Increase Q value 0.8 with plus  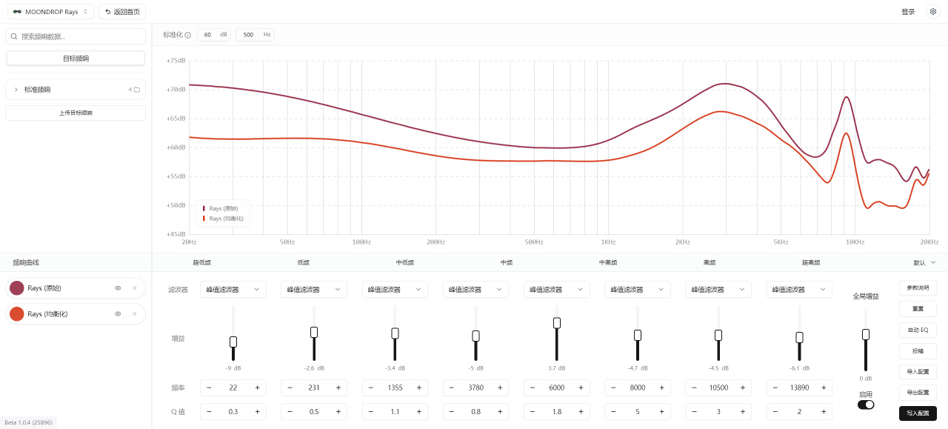[x=500, y=411]
